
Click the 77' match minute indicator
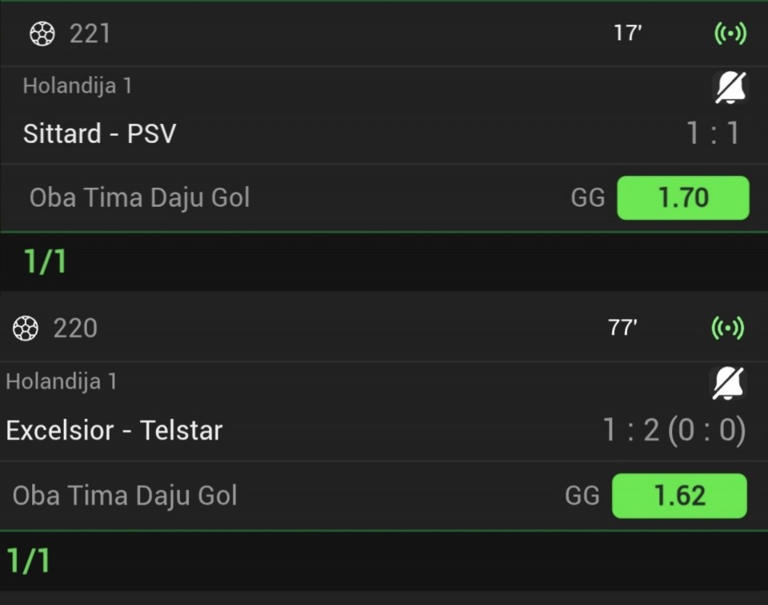tap(622, 328)
